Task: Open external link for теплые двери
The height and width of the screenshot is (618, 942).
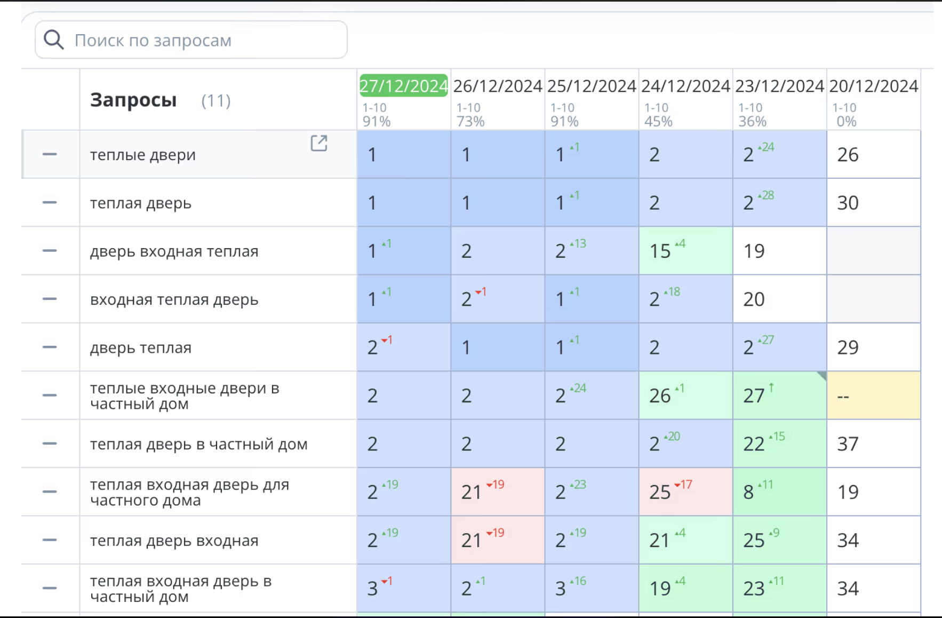Action: coord(318,143)
